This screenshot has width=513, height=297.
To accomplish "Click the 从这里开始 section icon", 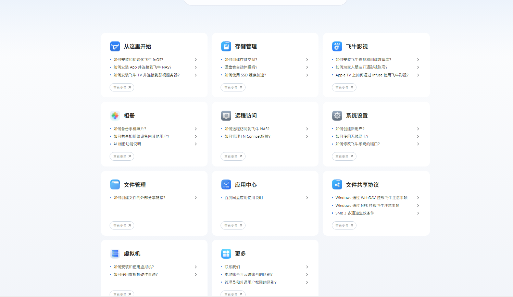I will tap(115, 46).
